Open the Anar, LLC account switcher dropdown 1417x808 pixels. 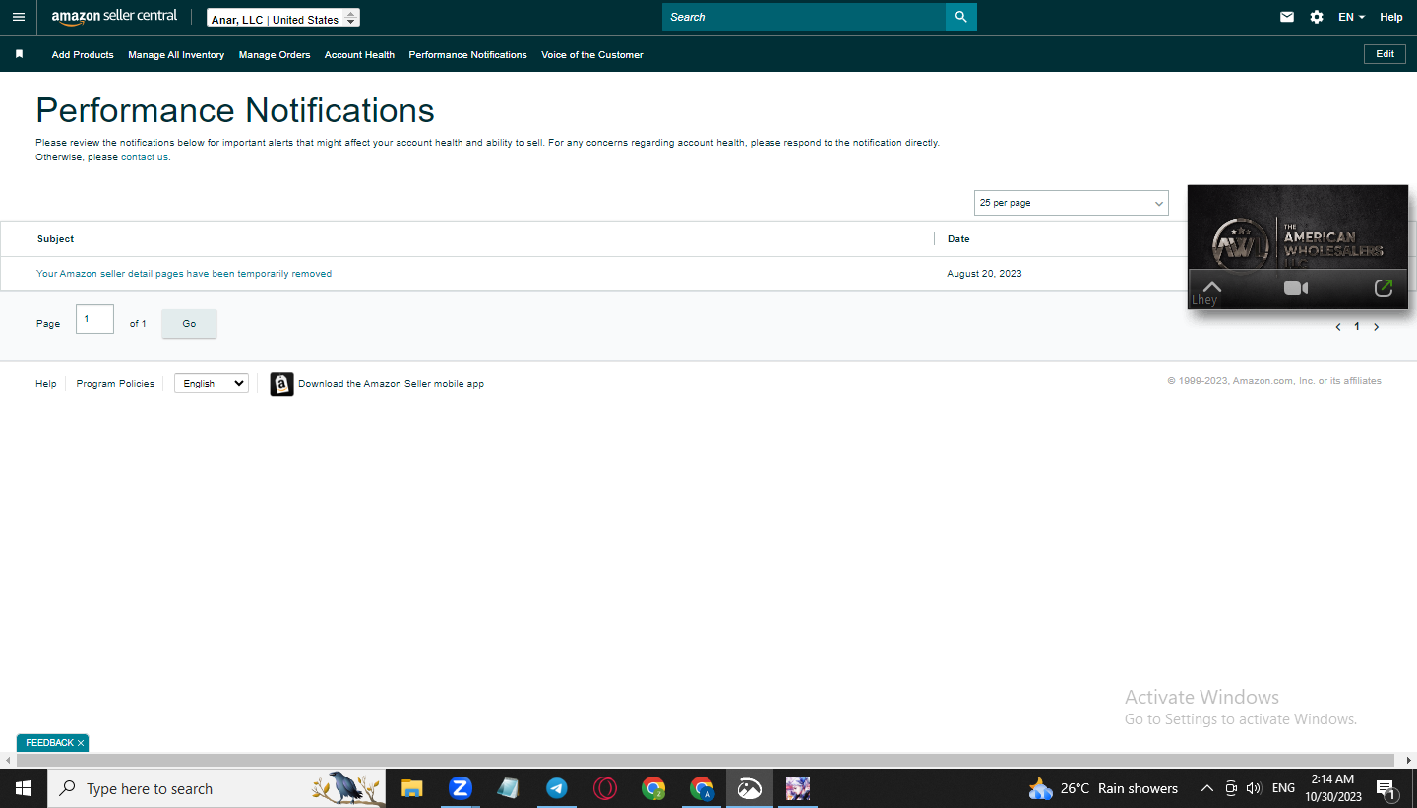click(283, 18)
